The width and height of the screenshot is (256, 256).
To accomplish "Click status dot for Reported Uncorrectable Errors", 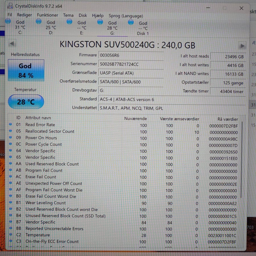I will coord(11,228).
